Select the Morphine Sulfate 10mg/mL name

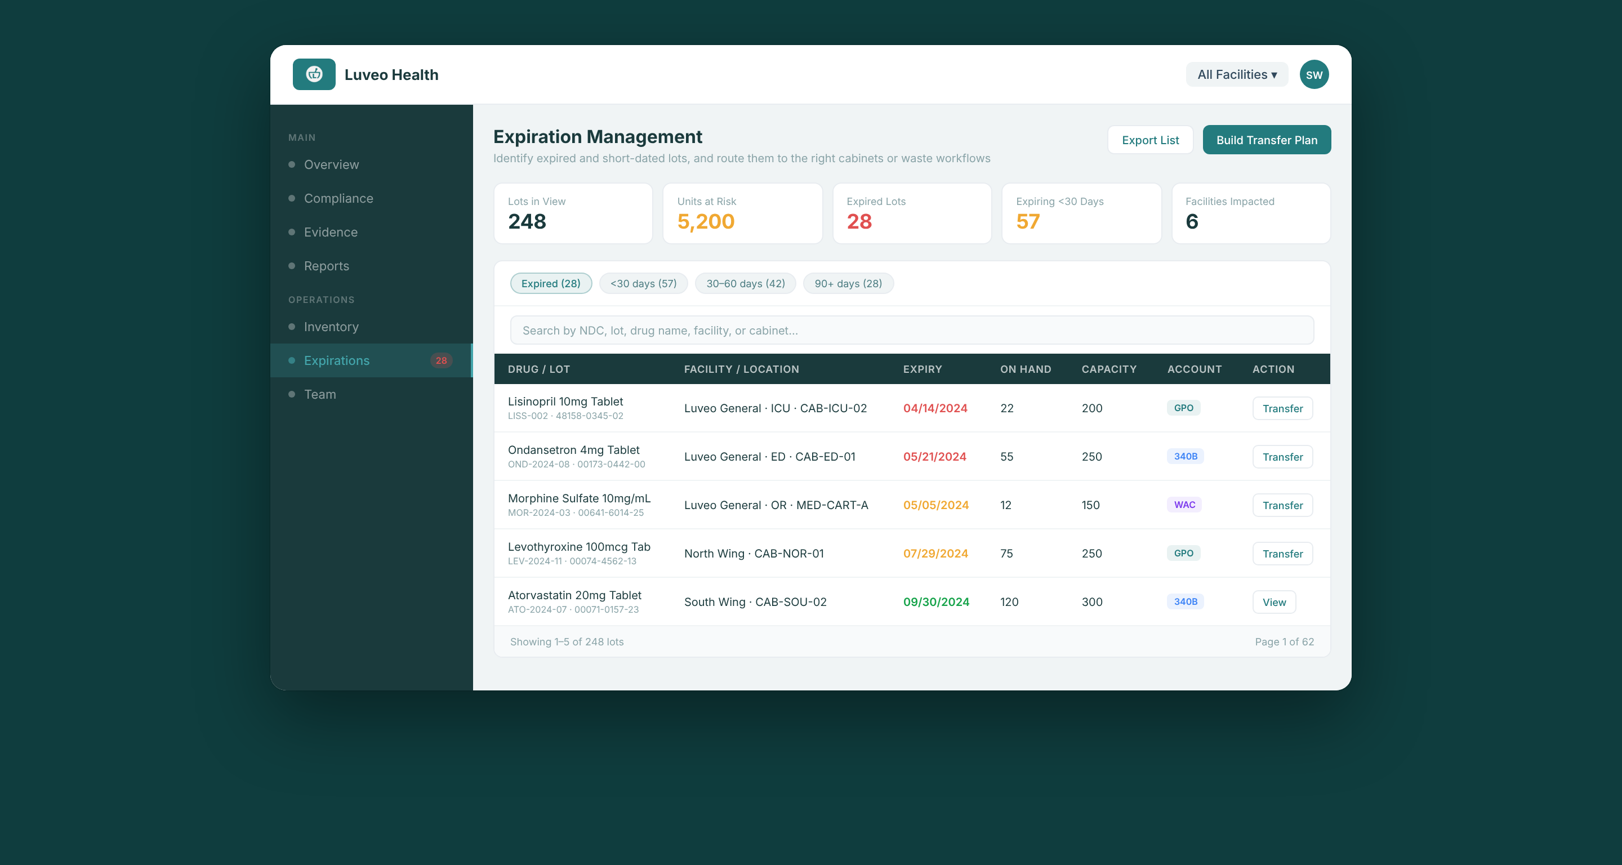[578, 498]
